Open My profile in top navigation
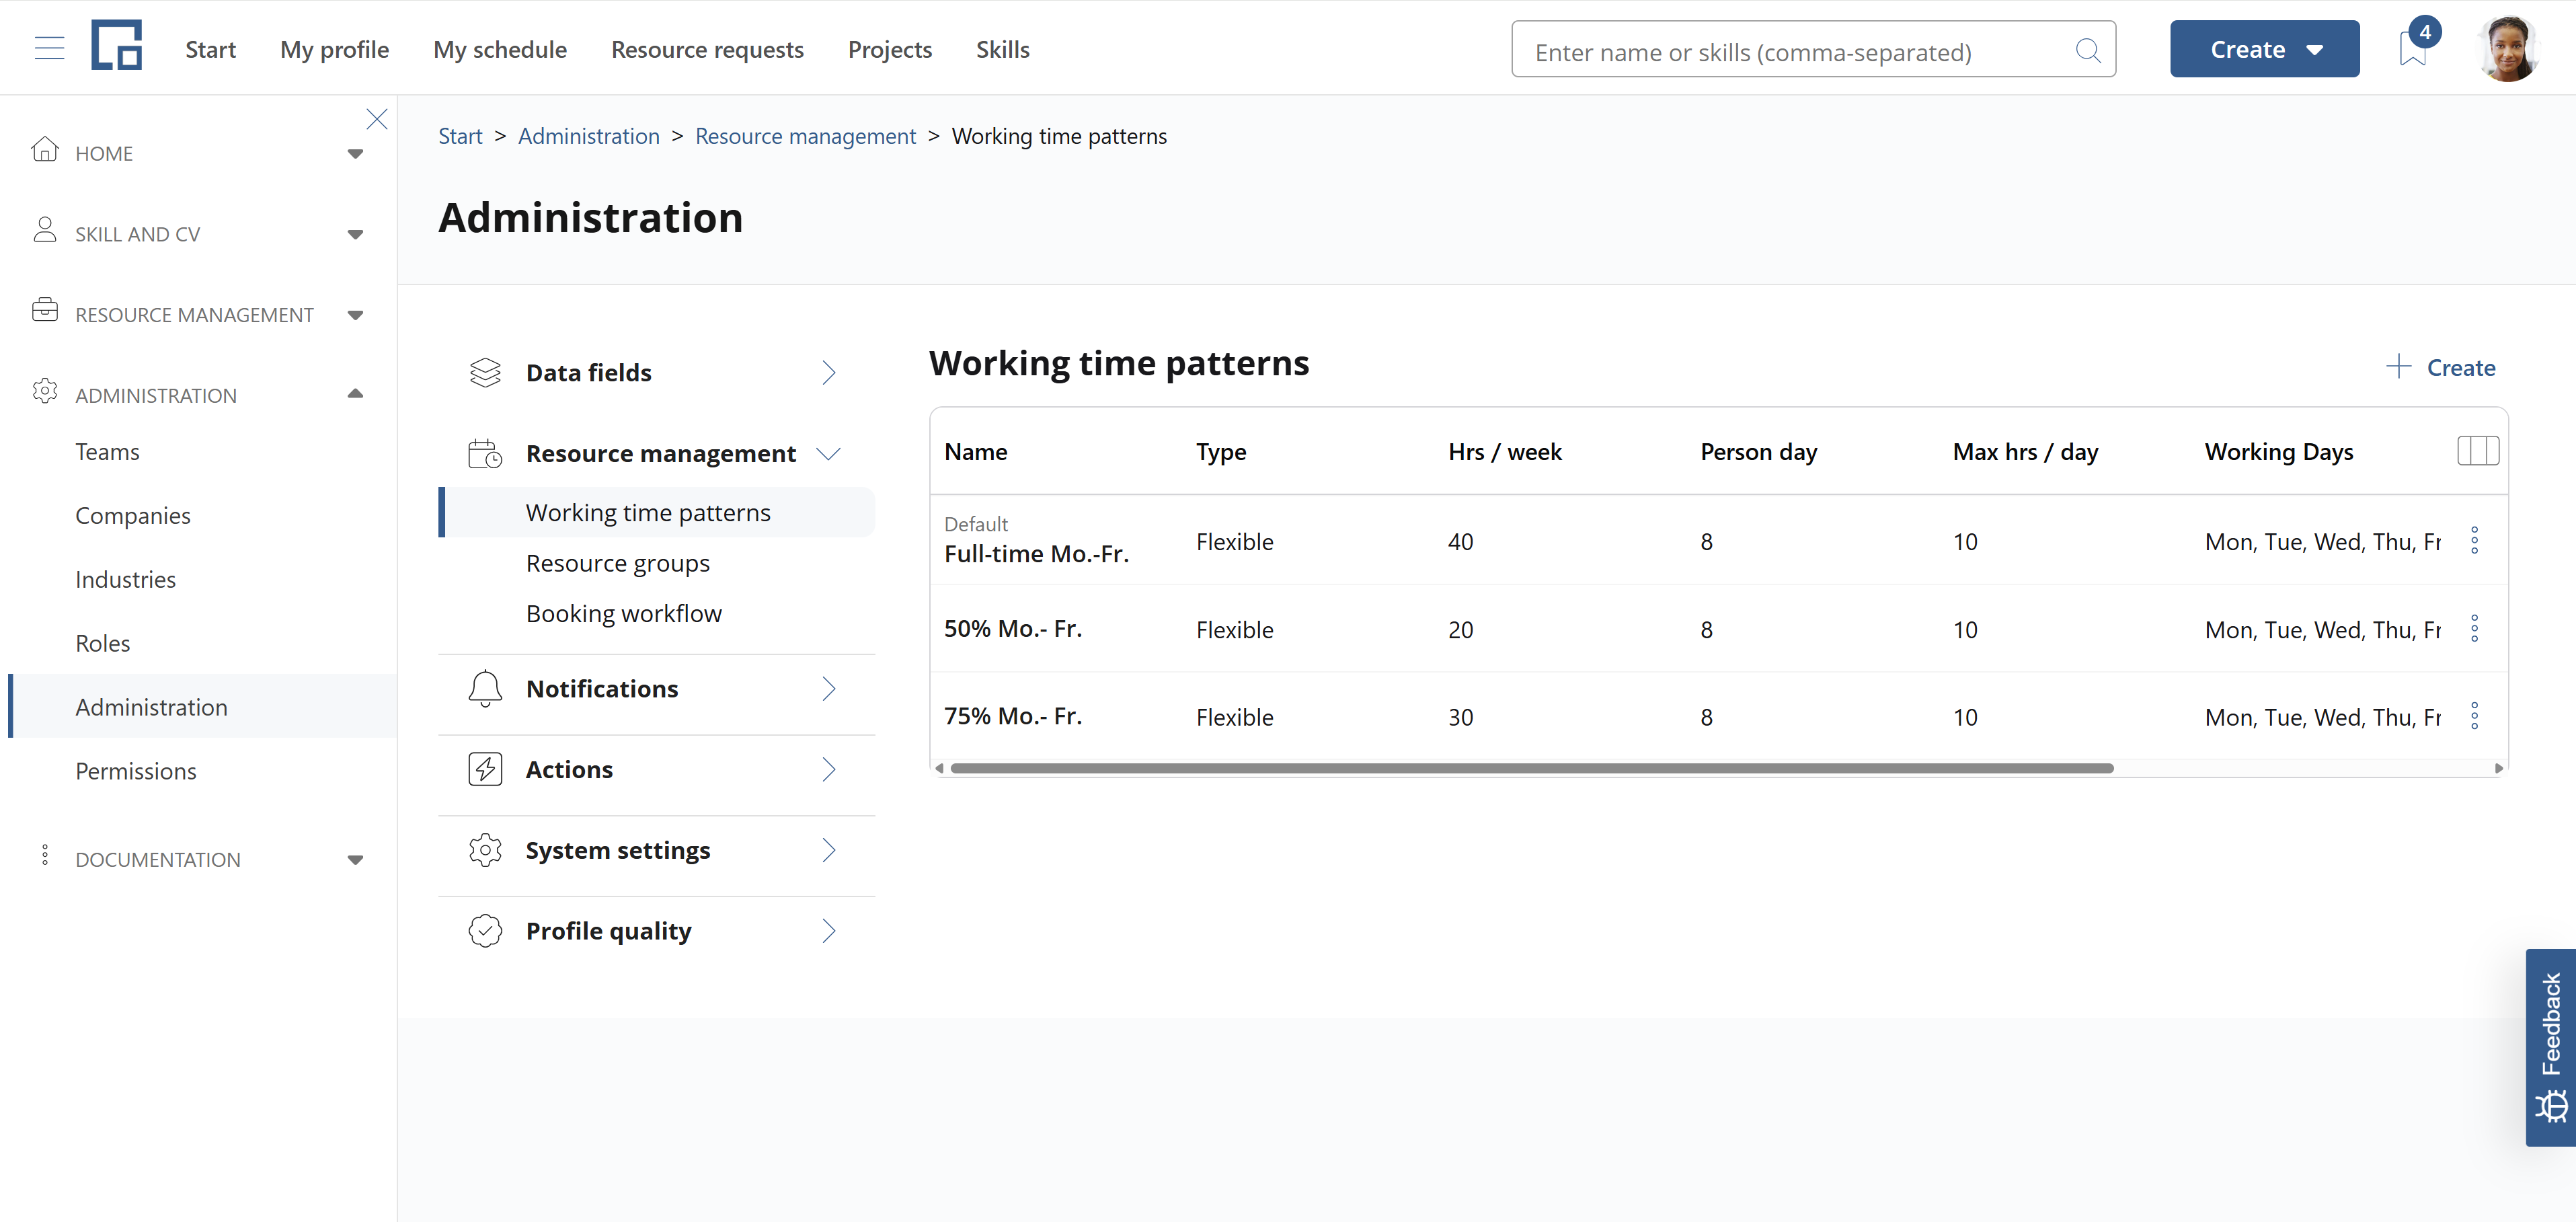Image resolution: width=2576 pixels, height=1222 pixels. tap(334, 49)
